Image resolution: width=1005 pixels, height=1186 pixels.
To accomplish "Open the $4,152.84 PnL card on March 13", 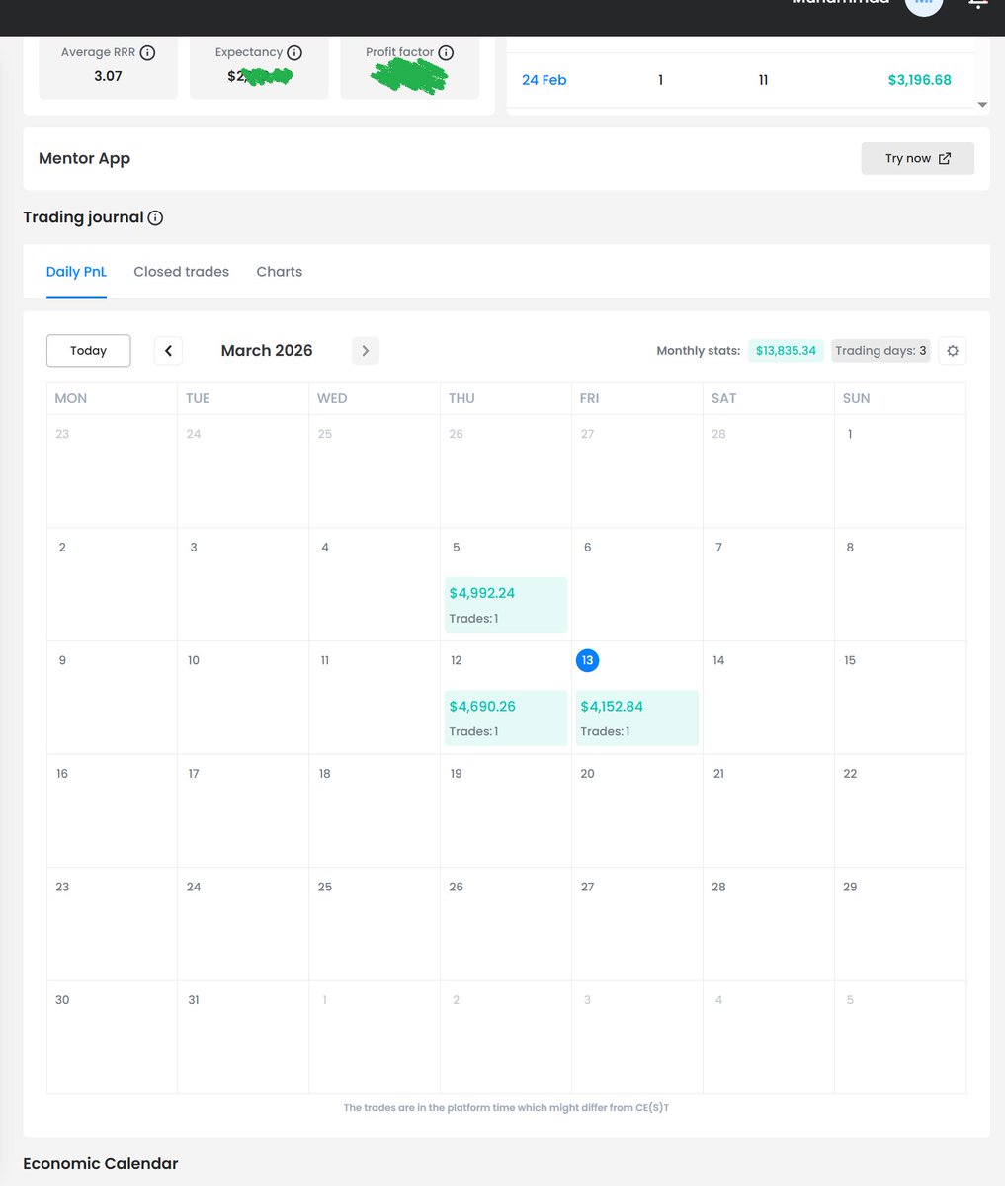I will click(637, 719).
